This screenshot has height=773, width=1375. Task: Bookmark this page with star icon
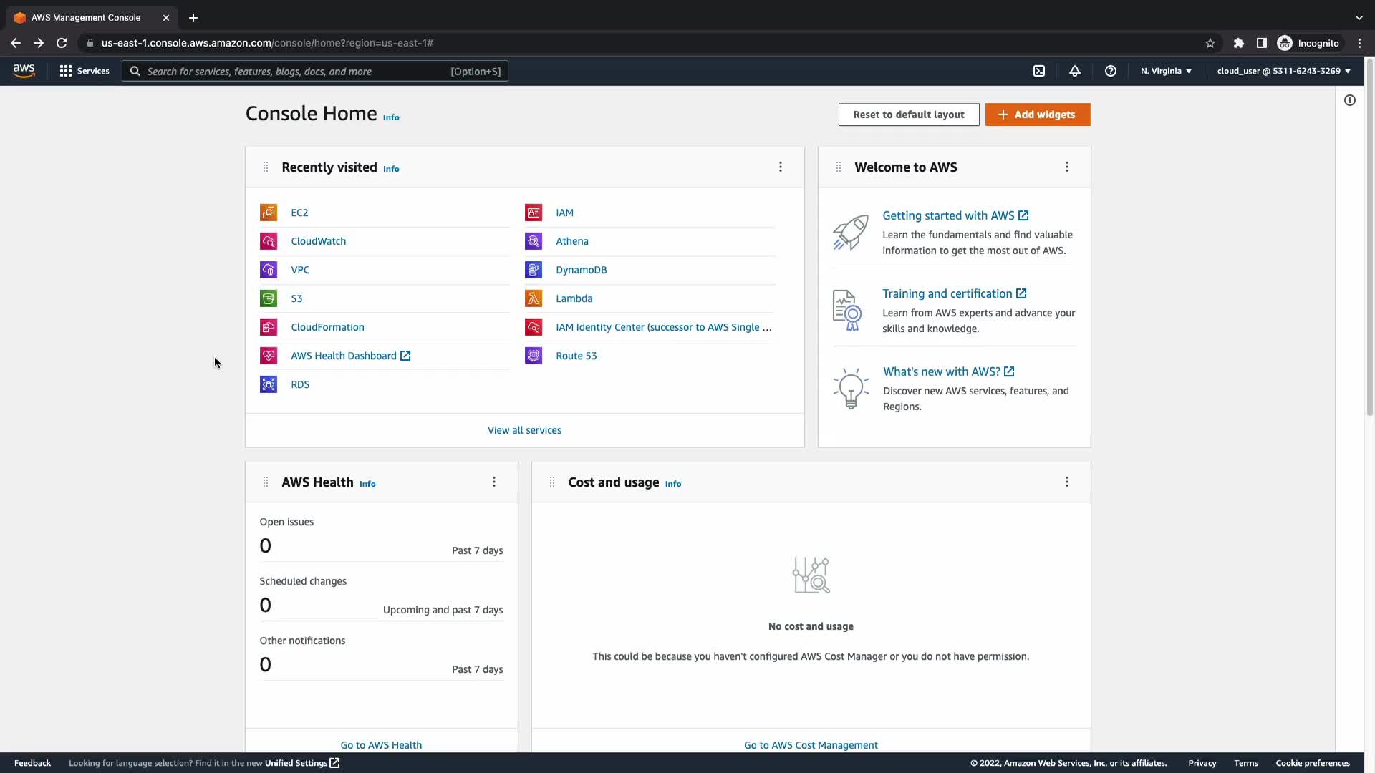click(1210, 43)
